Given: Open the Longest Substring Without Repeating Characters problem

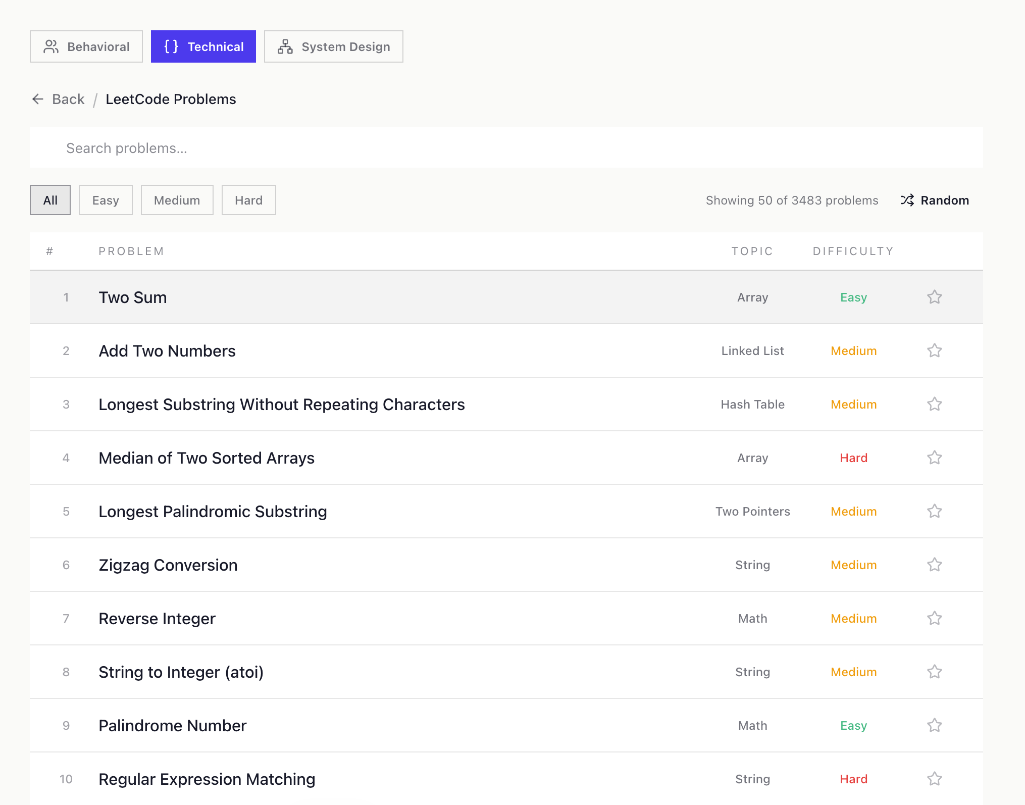Looking at the screenshot, I should pos(282,404).
